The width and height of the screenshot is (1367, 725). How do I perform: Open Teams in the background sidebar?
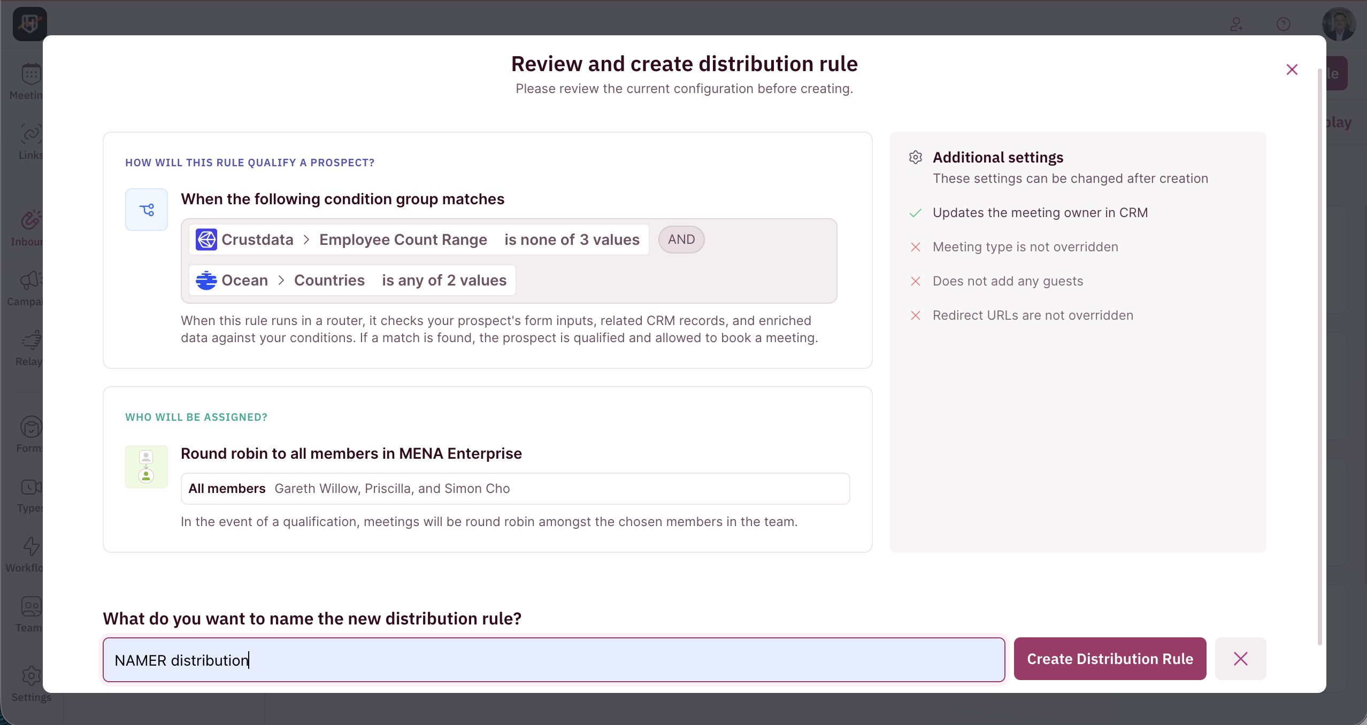point(29,614)
